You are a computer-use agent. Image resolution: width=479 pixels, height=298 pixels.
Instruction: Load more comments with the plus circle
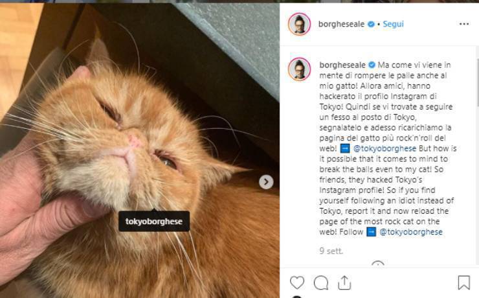pyautogui.click(x=378, y=265)
